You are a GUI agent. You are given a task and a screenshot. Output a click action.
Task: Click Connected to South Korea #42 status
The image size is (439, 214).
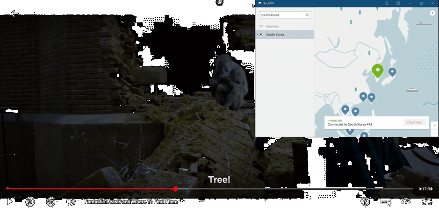tap(350, 124)
